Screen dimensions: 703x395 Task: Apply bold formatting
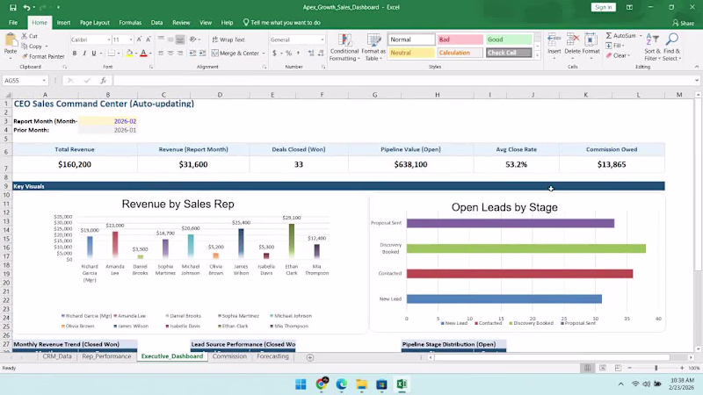pyautogui.click(x=75, y=54)
